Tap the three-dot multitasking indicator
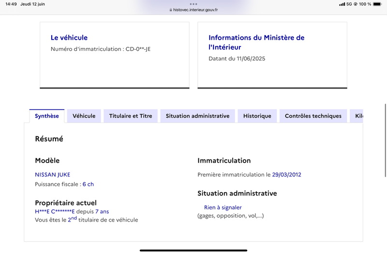The height and width of the screenshot is (254, 387). click(193, 4)
